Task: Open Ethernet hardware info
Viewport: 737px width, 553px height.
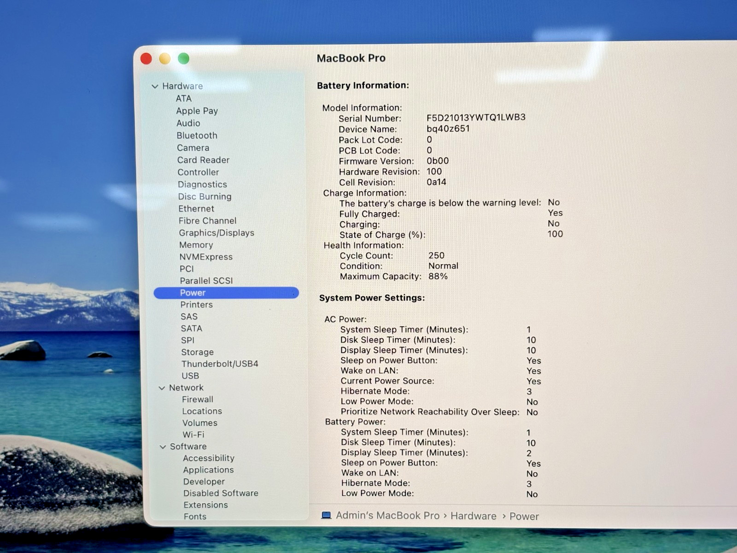Action: click(196, 208)
